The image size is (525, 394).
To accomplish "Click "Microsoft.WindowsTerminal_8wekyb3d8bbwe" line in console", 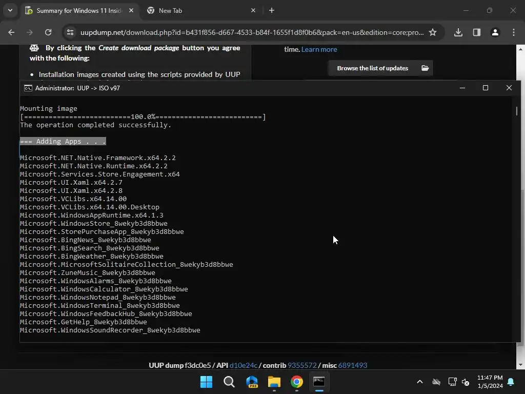I will (100, 306).
